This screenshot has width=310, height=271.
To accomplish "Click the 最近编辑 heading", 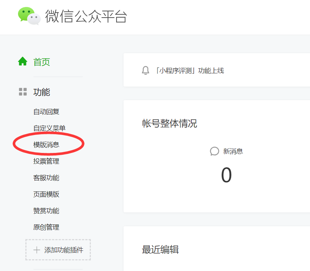I will pyautogui.click(x=160, y=249).
